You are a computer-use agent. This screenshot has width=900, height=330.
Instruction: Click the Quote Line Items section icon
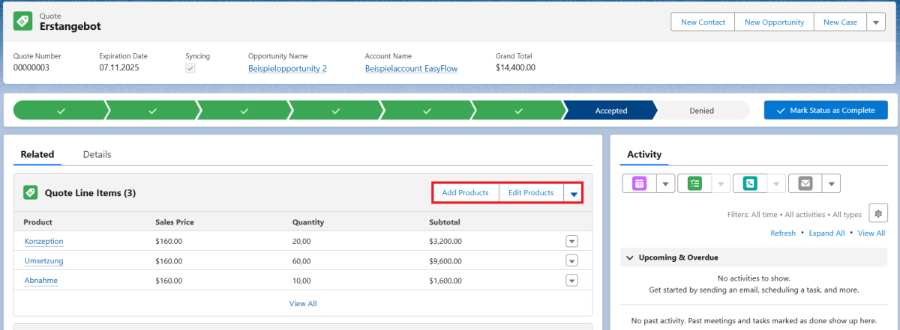(x=31, y=192)
